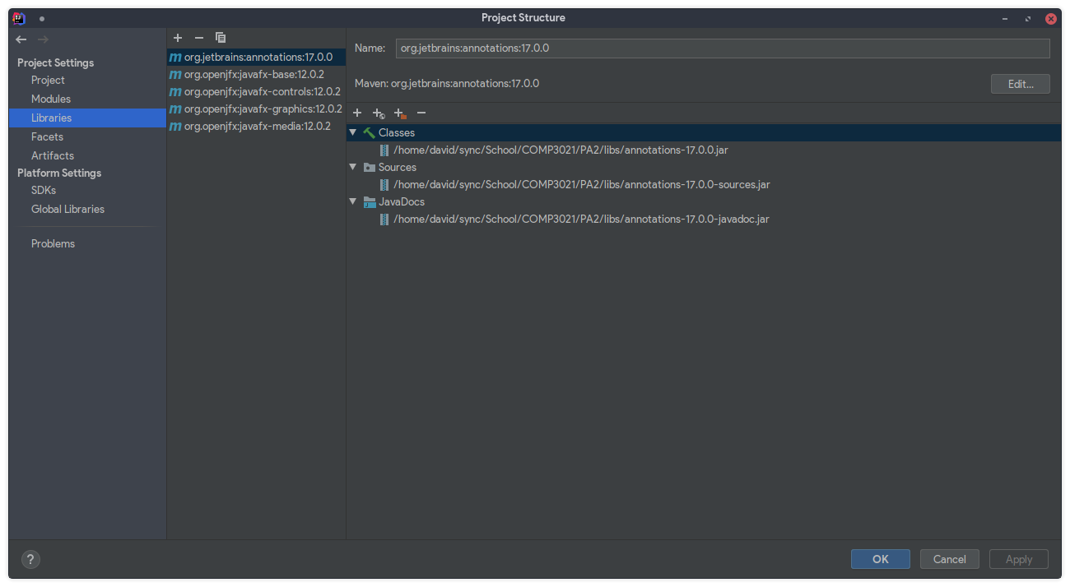Click the add excluded root icon

(400, 113)
